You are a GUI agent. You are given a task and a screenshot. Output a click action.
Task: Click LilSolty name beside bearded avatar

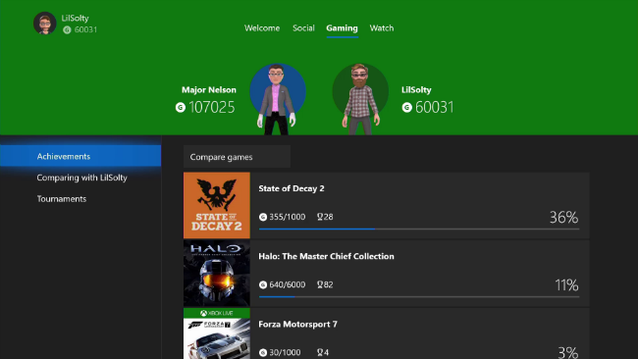point(416,90)
